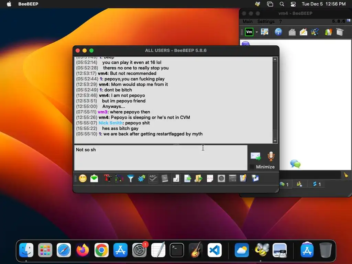The width and height of the screenshot is (352, 264).
Task: Click the version 5.8.6 icon in vm4 menu bar
Action: point(349,20)
